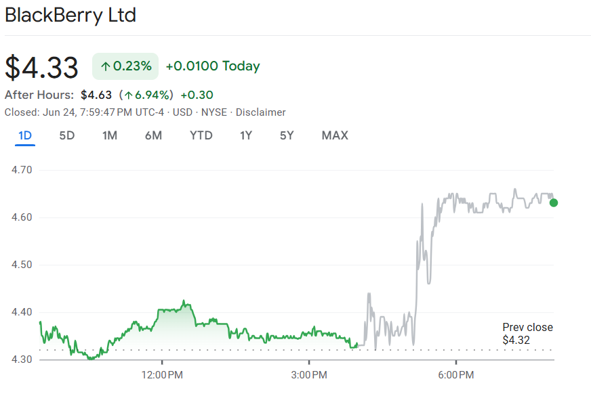Click the $4.63 after-hours price
Screen dimensions: 591x394
pyautogui.click(x=96, y=95)
